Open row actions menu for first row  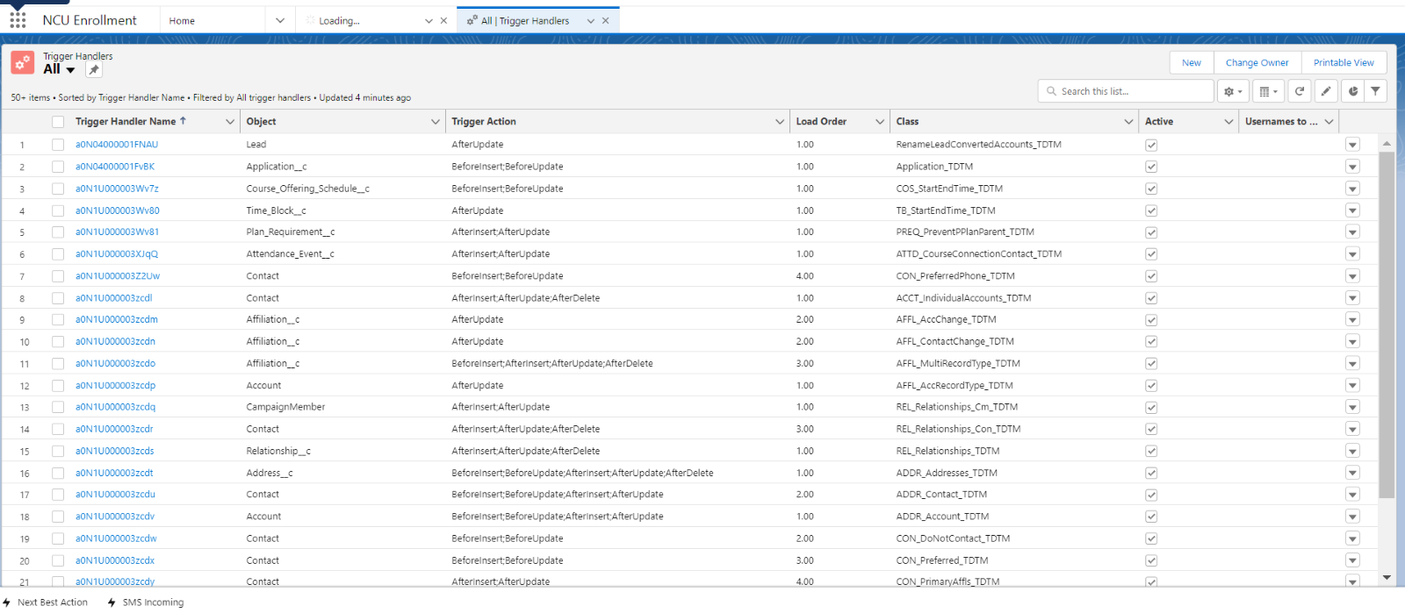1352,145
